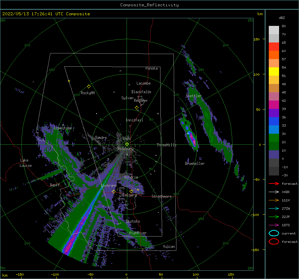Image resolution: width=299 pixels, height=279 pixels.
Task: Click the Ponoka city label
Action: coord(151,68)
